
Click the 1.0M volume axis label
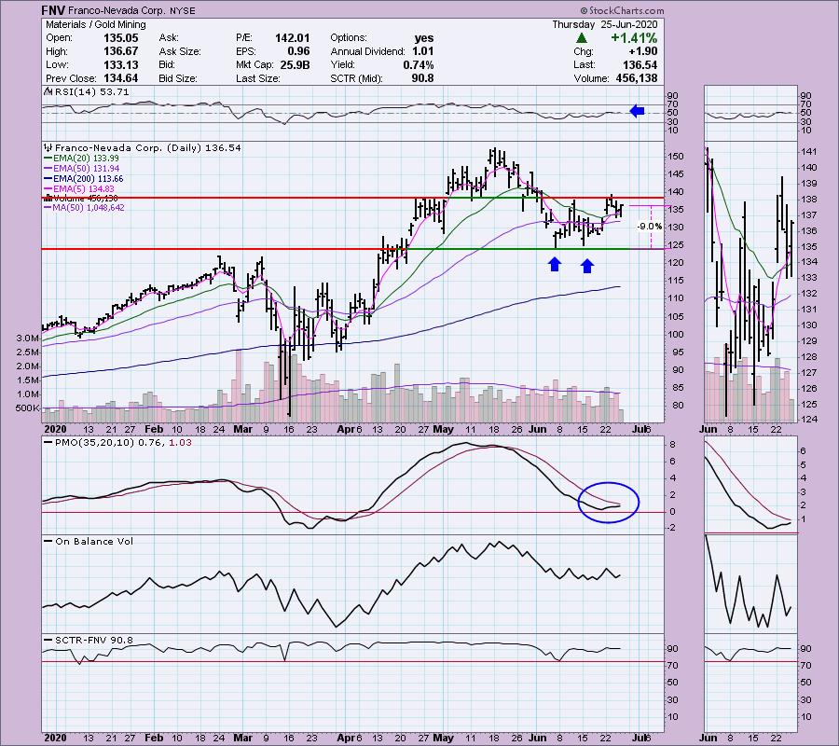28,394
